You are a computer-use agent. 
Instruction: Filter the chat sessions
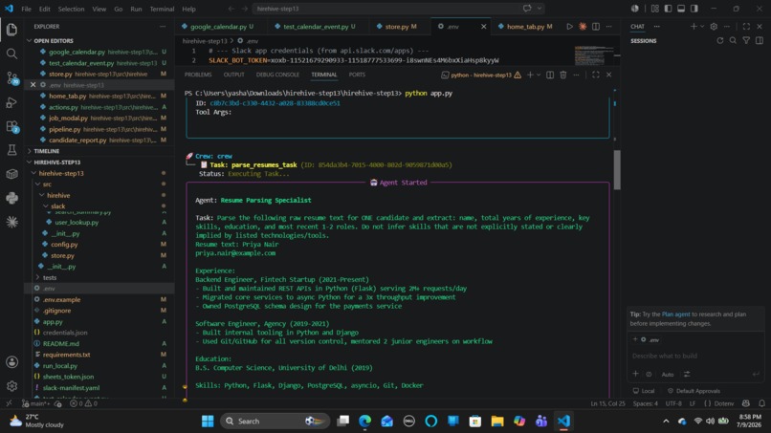[746, 41]
